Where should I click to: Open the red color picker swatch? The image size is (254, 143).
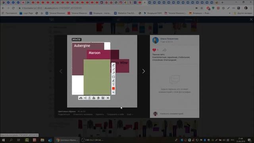pos(114,89)
